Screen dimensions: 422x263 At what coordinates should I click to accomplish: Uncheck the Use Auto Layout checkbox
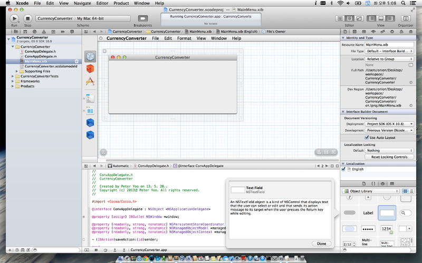point(366,137)
